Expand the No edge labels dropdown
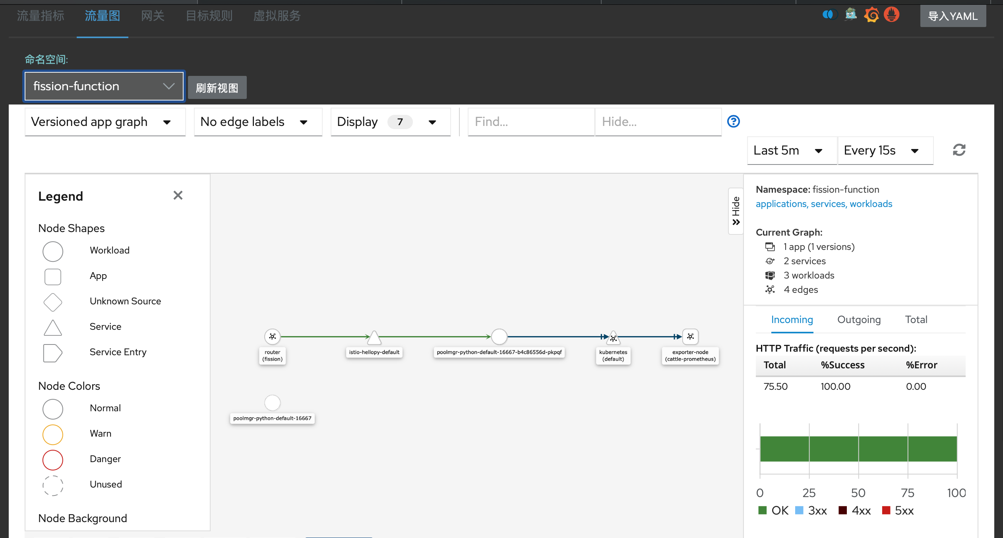This screenshot has width=1003, height=538. 258,122
